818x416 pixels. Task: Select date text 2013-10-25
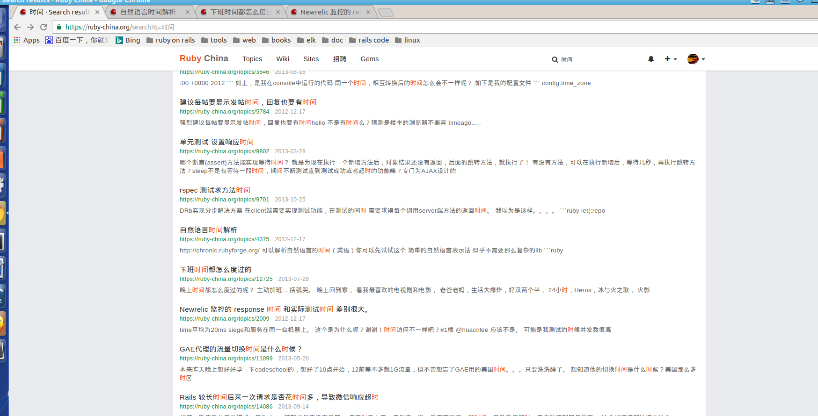click(x=290, y=200)
